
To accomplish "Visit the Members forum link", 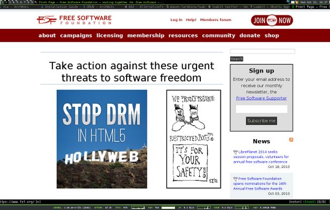I will 216,20.
